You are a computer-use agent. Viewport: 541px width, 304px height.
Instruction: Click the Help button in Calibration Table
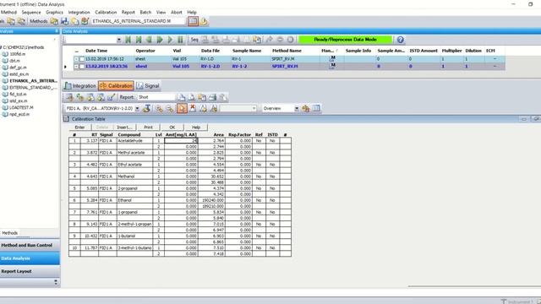[x=196, y=128]
